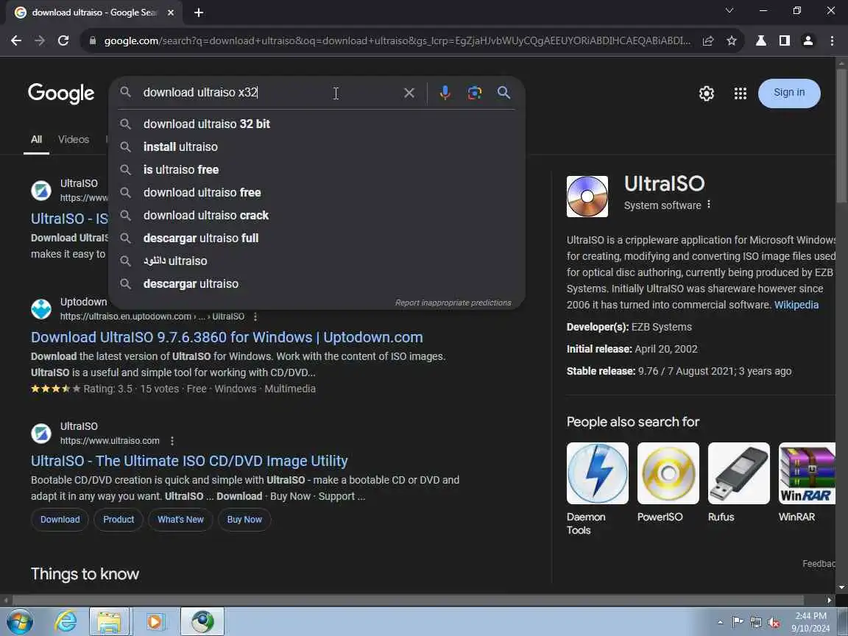Open the Wikipedia link in knowledge panel
The image size is (848, 636).
pos(796,305)
